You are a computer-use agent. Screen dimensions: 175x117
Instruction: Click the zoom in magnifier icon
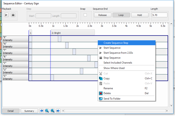pyautogui.click(x=53, y=111)
